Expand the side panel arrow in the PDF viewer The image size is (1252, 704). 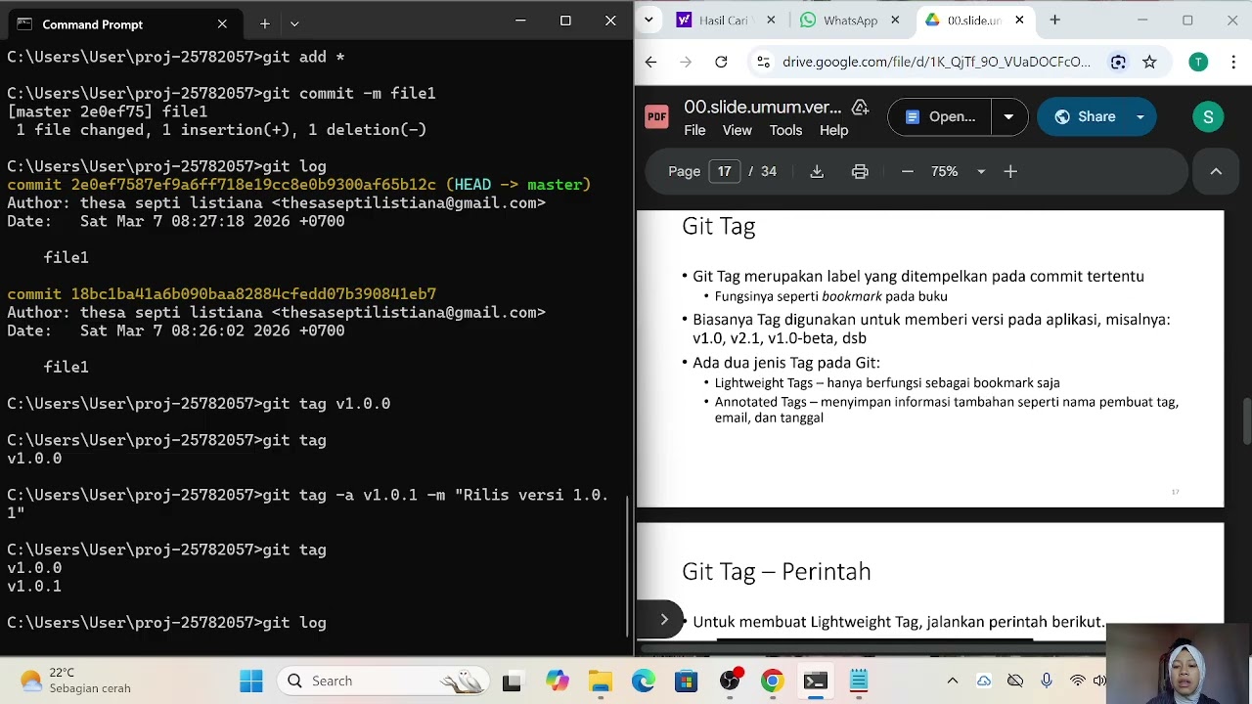(x=663, y=619)
